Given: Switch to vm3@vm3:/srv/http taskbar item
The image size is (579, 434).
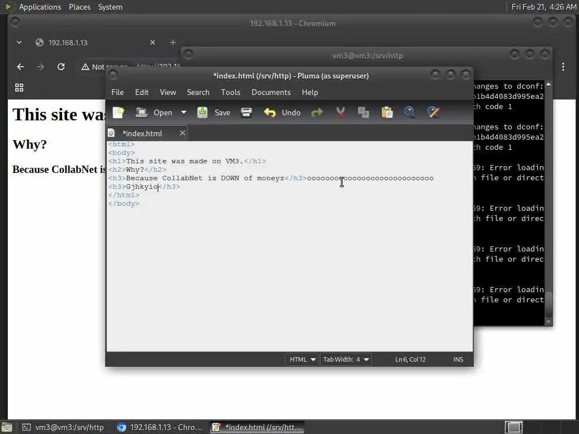Looking at the screenshot, I should [x=64, y=427].
